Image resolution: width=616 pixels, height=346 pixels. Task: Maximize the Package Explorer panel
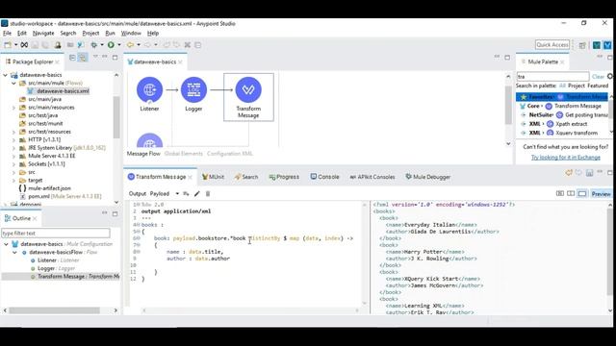(115, 58)
